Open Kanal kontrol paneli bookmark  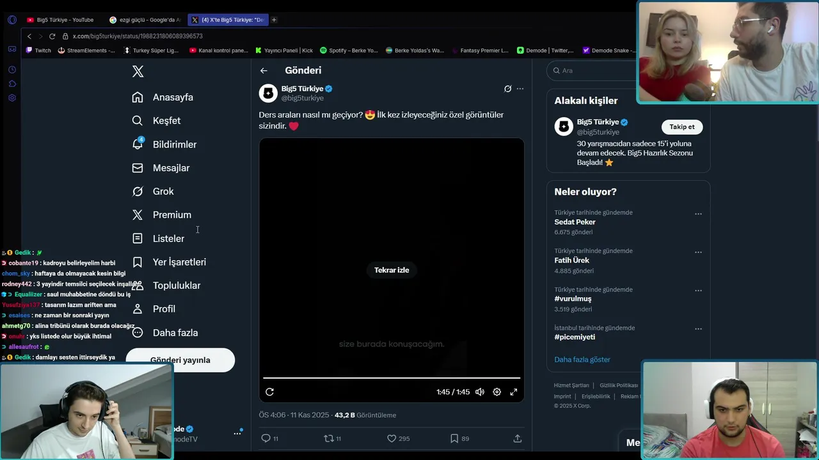219,50
